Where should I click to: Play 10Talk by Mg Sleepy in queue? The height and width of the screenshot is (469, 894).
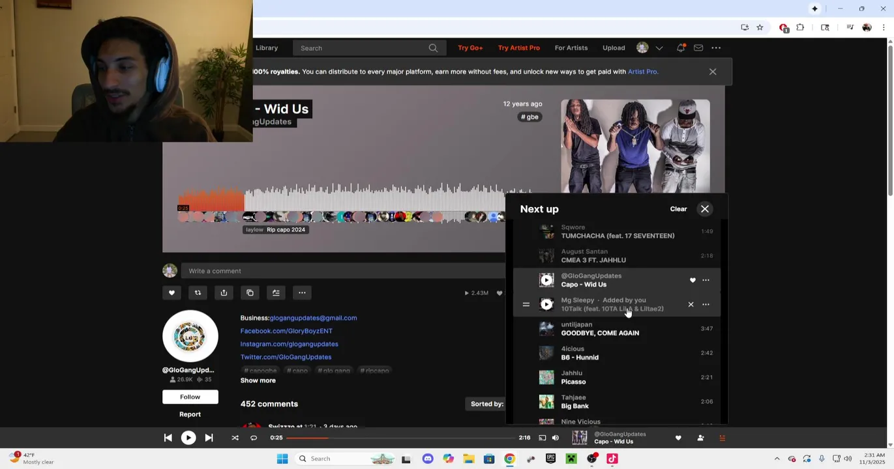546,304
